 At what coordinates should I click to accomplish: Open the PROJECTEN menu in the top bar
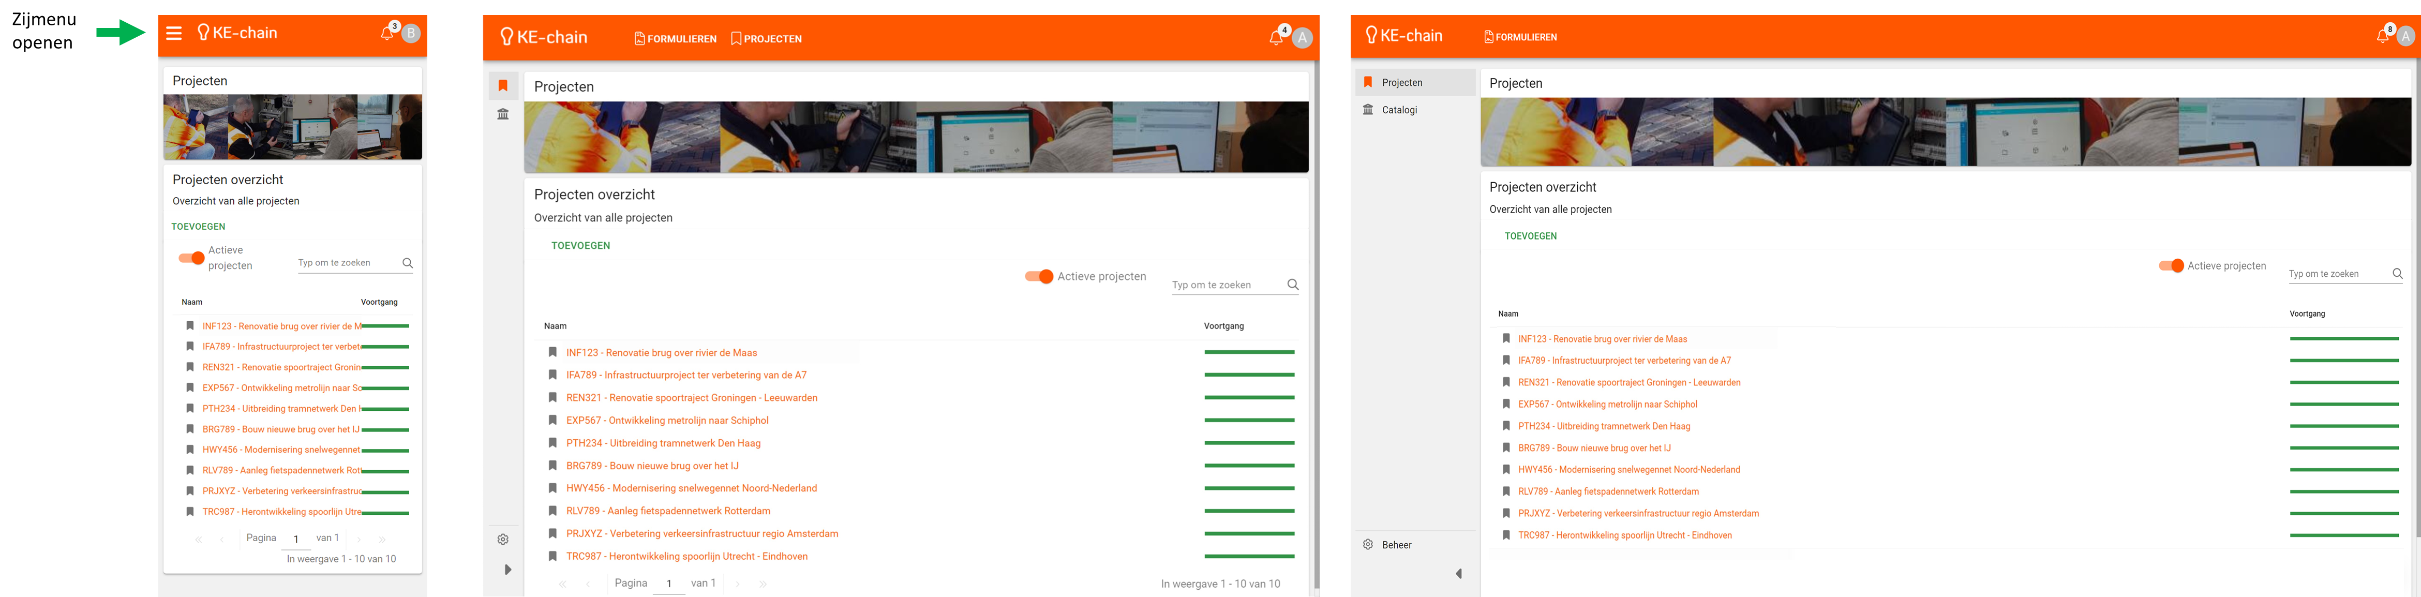coord(766,39)
